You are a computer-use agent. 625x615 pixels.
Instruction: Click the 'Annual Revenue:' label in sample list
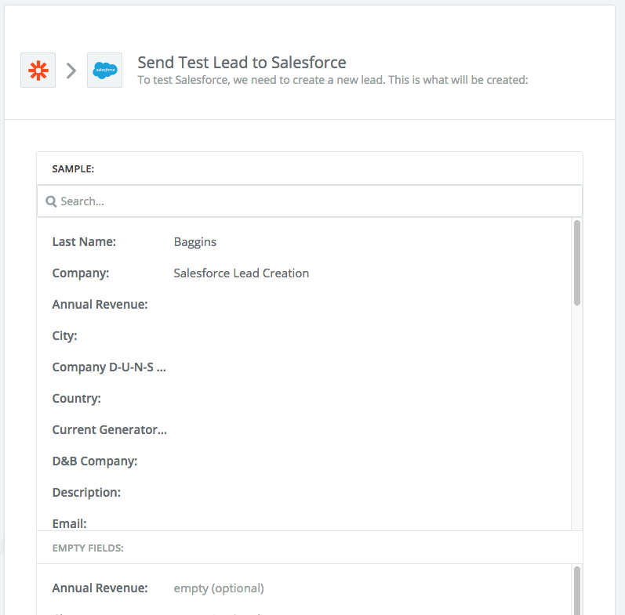(x=100, y=304)
